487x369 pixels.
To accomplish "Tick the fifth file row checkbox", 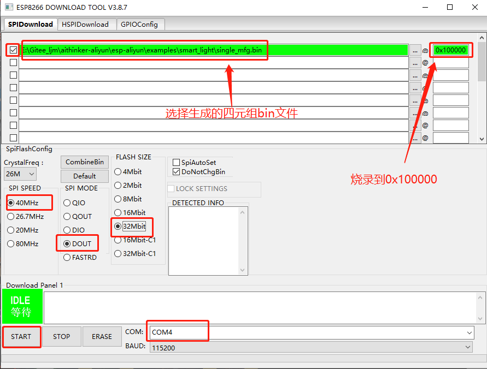I will [13, 100].
